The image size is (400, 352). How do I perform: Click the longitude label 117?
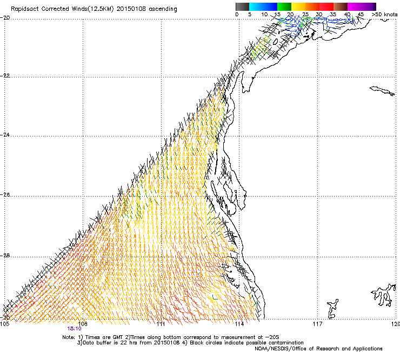(317, 324)
